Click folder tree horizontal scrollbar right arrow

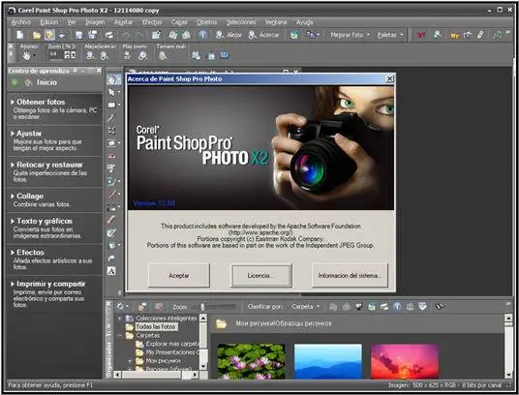(x=196, y=375)
